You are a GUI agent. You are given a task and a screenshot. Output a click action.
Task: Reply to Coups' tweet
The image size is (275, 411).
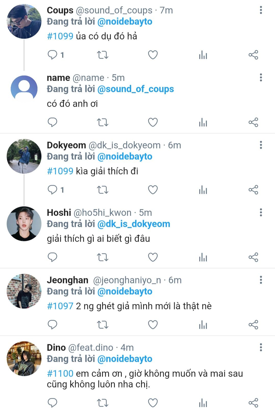click(x=52, y=55)
